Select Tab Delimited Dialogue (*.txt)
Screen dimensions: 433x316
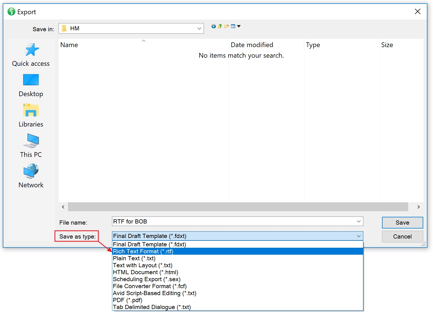coord(238,307)
